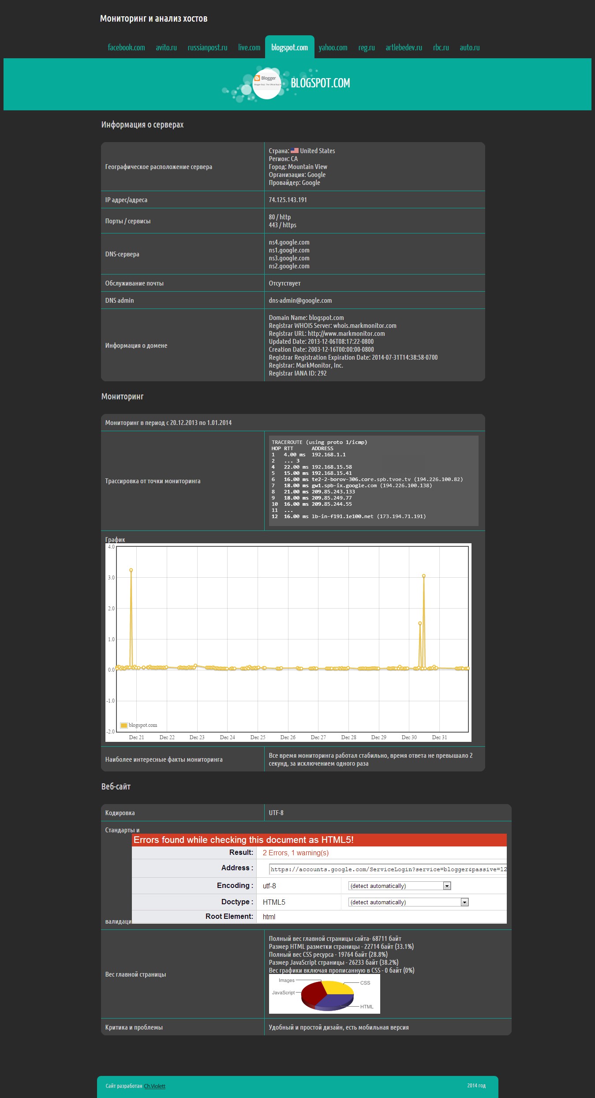Image resolution: width=595 pixels, height=1098 pixels.
Task: Click the UTF-8 encoding value
Action: click(276, 812)
